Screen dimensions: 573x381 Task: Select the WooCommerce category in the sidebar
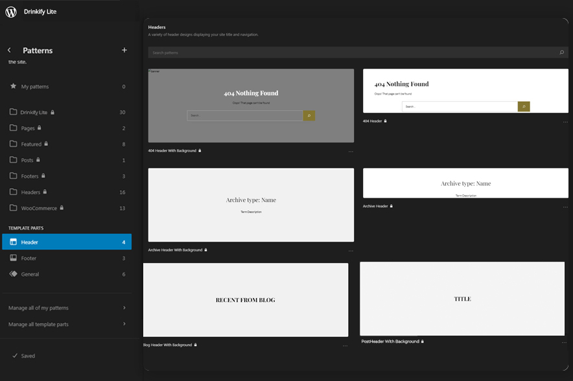tap(39, 207)
